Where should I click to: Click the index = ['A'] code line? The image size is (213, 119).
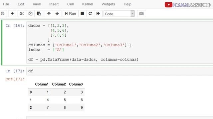[x=46, y=50]
